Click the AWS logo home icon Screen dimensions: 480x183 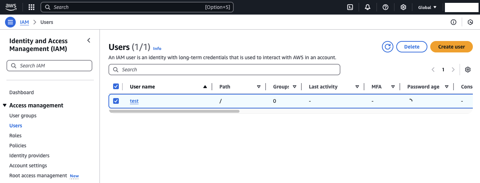[x=11, y=7]
